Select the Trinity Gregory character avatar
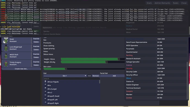190x107 pixels. tap(6, 64)
